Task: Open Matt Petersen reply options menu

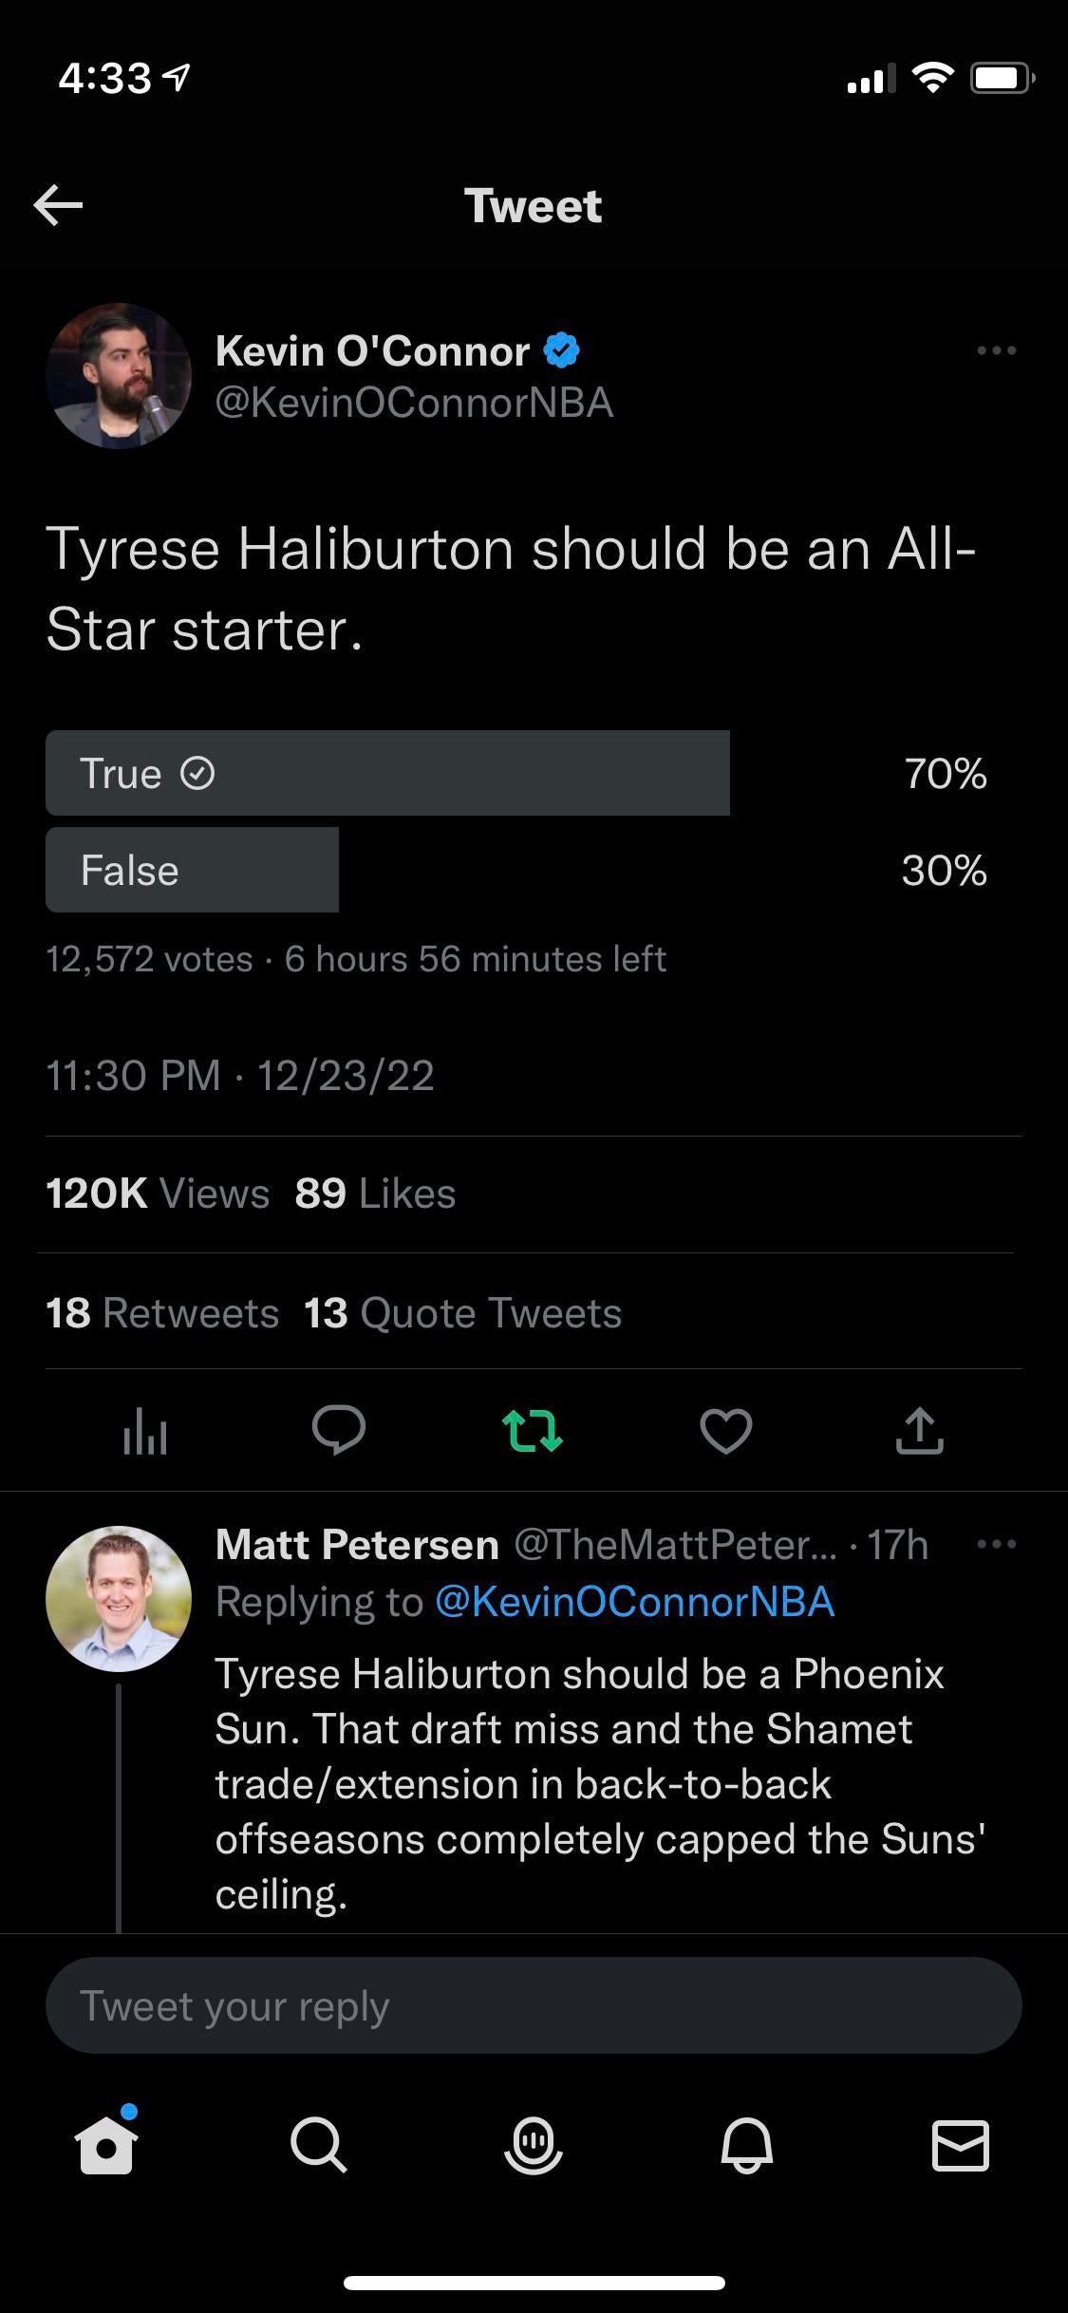Action: point(996,1545)
